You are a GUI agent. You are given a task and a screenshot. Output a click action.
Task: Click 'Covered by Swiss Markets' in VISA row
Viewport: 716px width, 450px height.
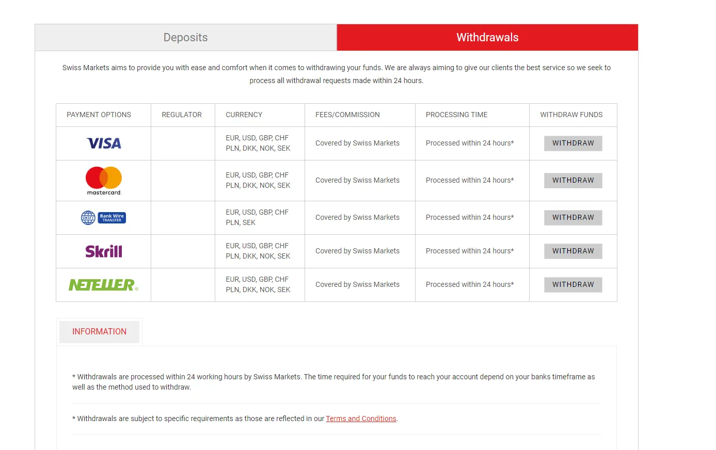coord(357,143)
